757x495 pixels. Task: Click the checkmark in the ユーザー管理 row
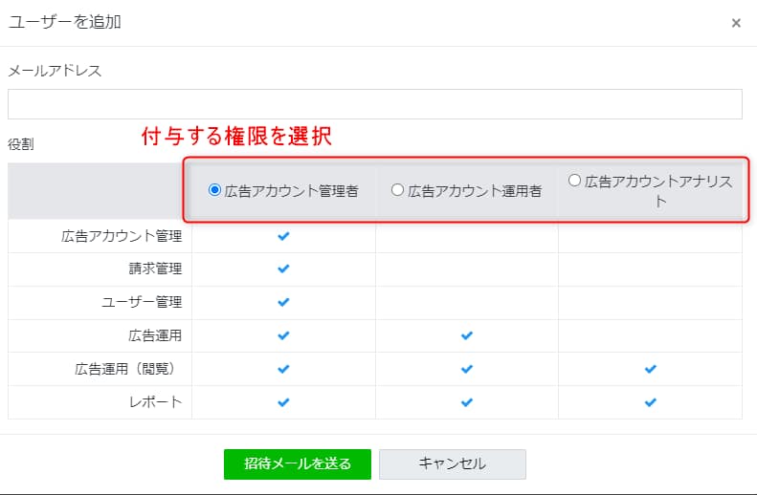(x=283, y=302)
